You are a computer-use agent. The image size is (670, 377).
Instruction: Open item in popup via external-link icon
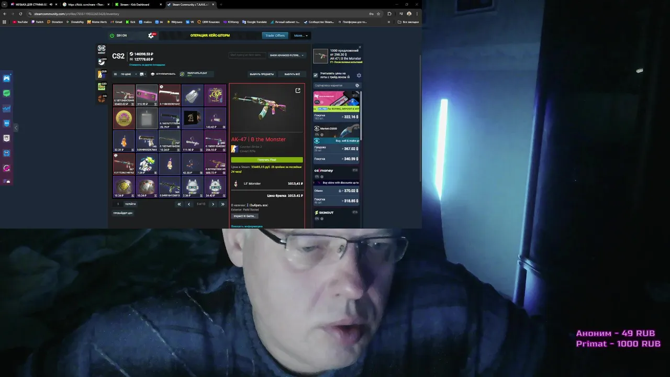(298, 91)
